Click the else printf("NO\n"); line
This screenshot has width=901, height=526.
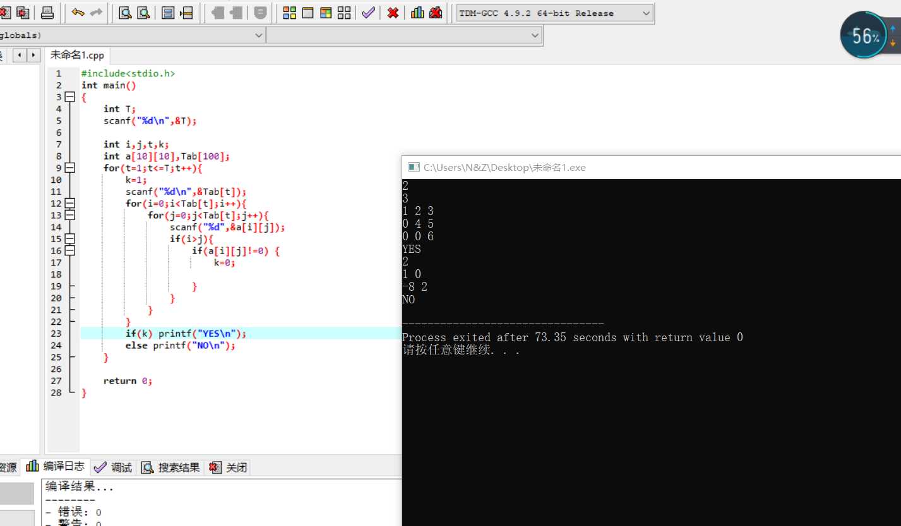[181, 345]
